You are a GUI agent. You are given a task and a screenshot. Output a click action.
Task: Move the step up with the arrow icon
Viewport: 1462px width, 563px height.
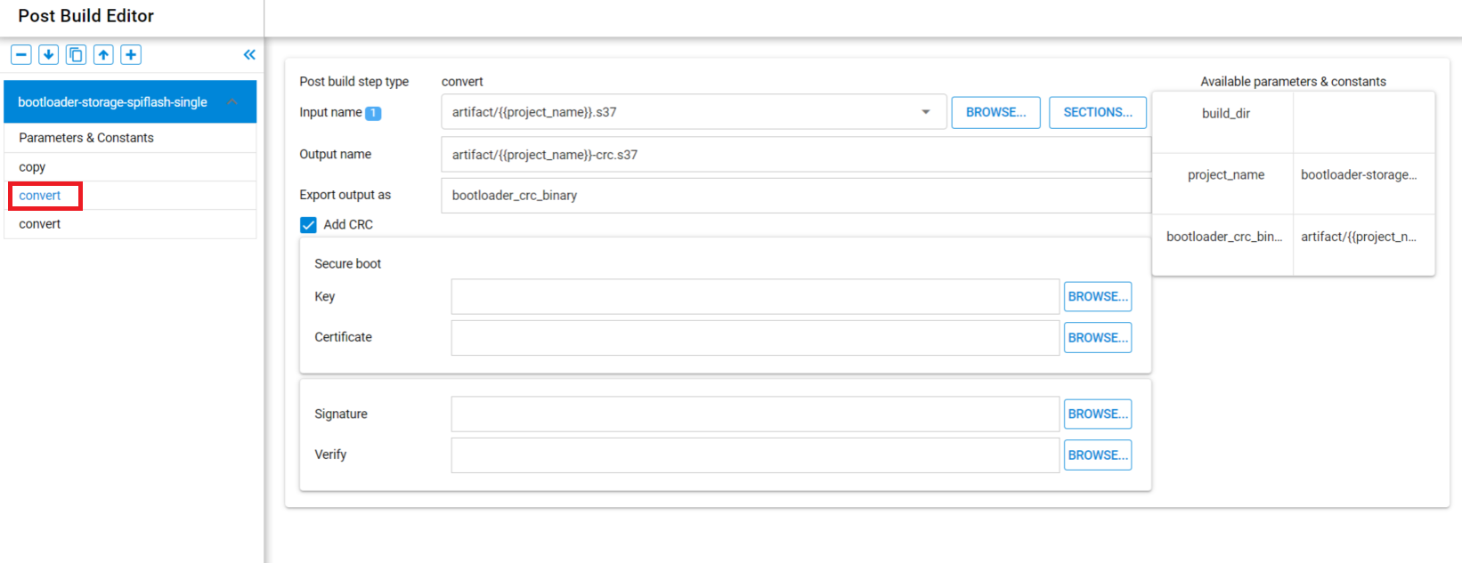tap(103, 55)
